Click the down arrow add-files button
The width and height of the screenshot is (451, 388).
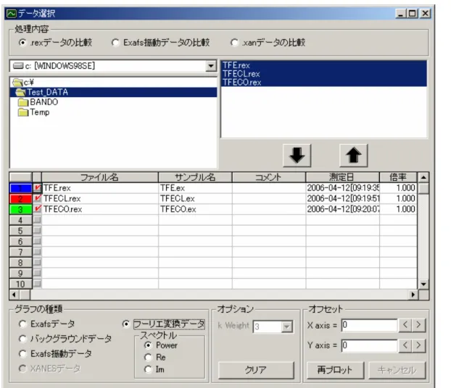tap(297, 156)
